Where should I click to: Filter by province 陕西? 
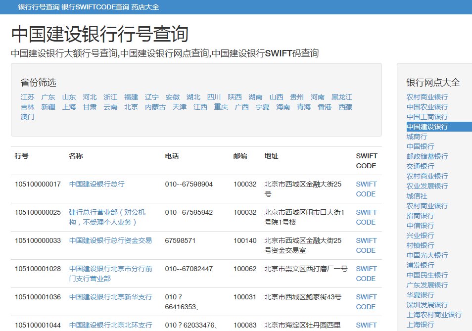point(235,97)
